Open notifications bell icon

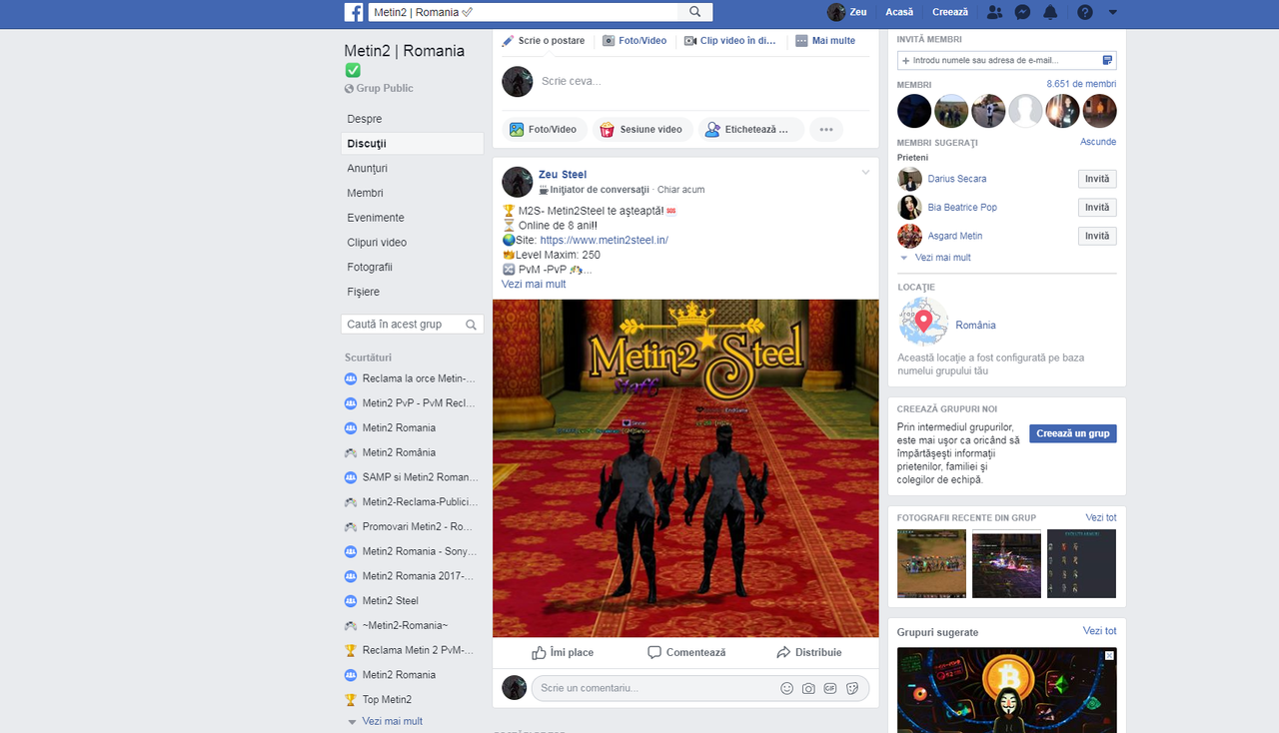1050,12
